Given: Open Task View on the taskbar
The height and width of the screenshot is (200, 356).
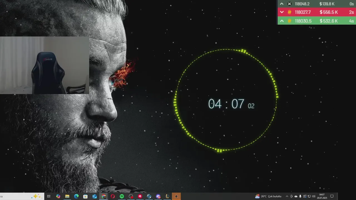Looking at the screenshot, I should 49,196.
